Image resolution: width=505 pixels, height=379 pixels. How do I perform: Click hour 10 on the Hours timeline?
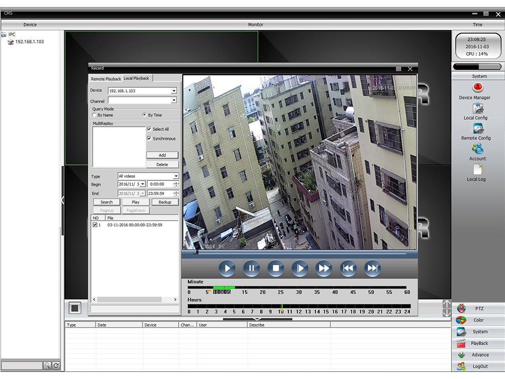pos(281,306)
